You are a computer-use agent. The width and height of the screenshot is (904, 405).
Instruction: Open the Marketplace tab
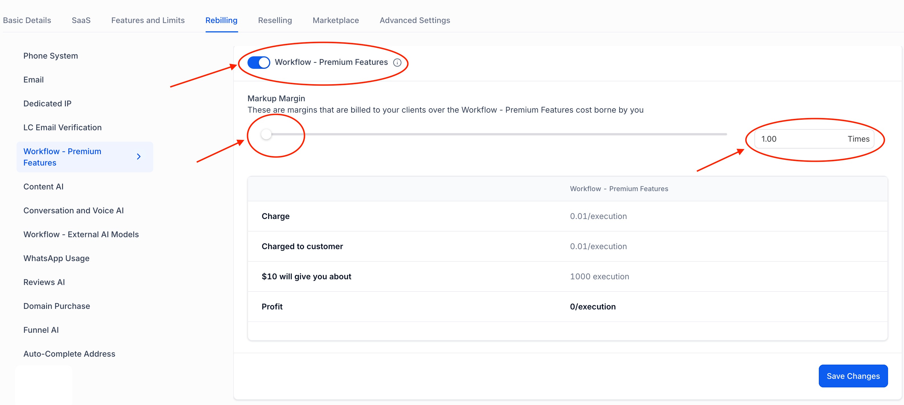click(336, 20)
